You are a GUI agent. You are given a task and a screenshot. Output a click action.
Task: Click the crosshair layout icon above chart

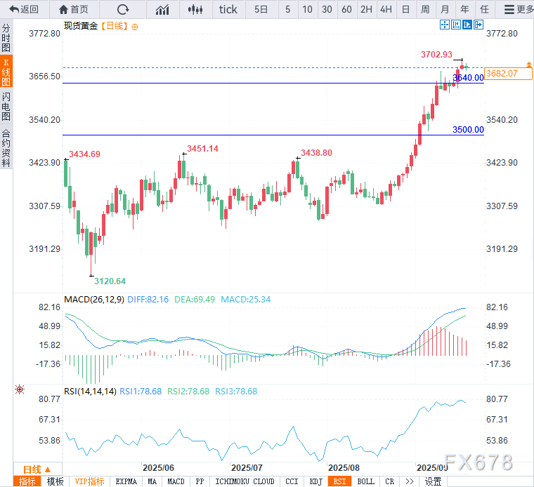coord(444,25)
